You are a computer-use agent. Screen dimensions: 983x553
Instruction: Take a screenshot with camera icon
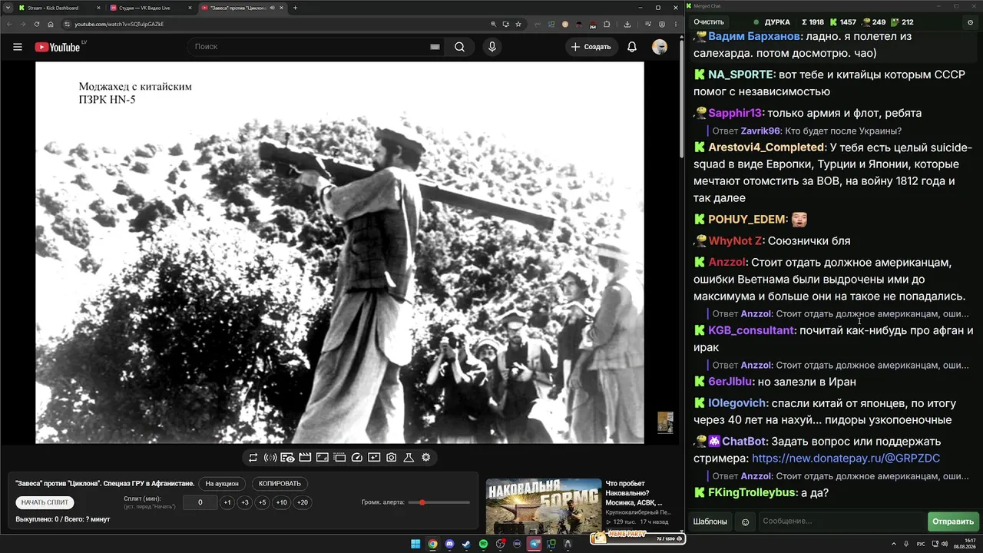click(392, 458)
